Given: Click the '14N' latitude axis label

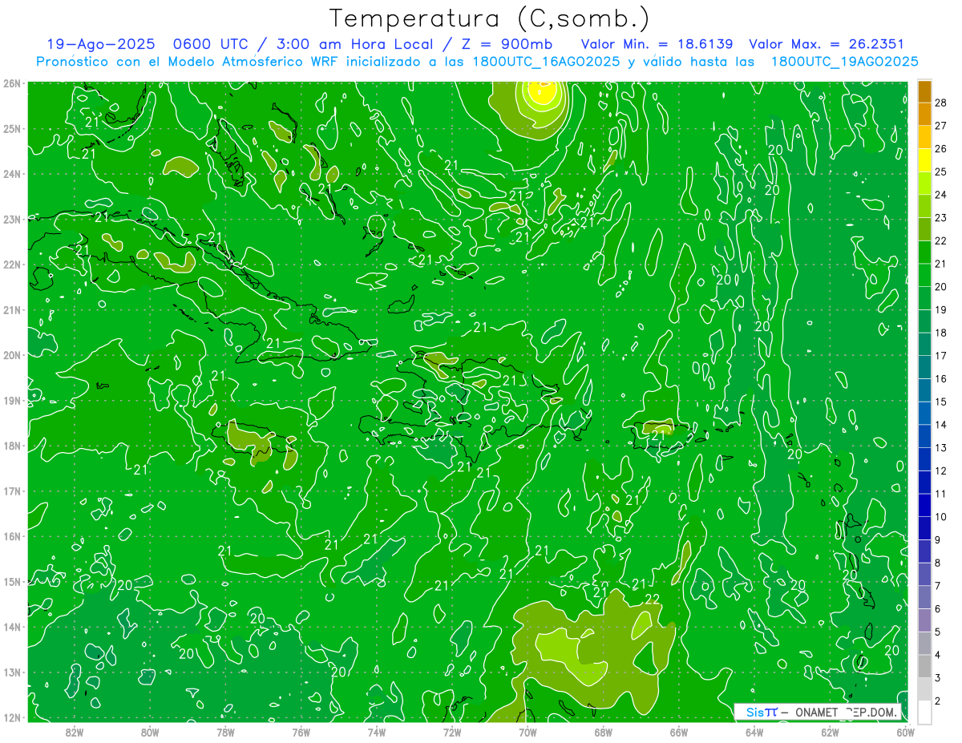Looking at the screenshot, I should 11,627.
